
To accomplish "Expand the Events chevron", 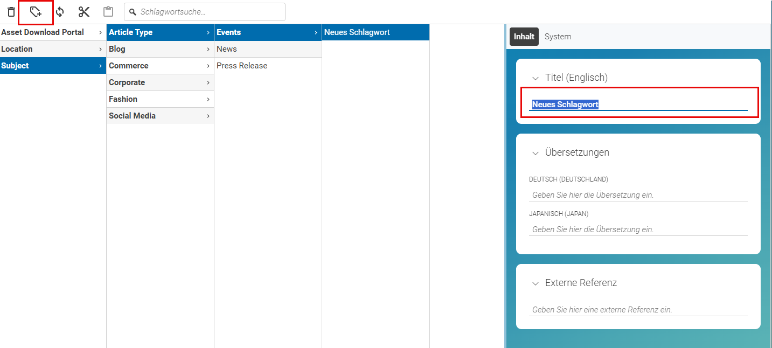I will [x=316, y=33].
